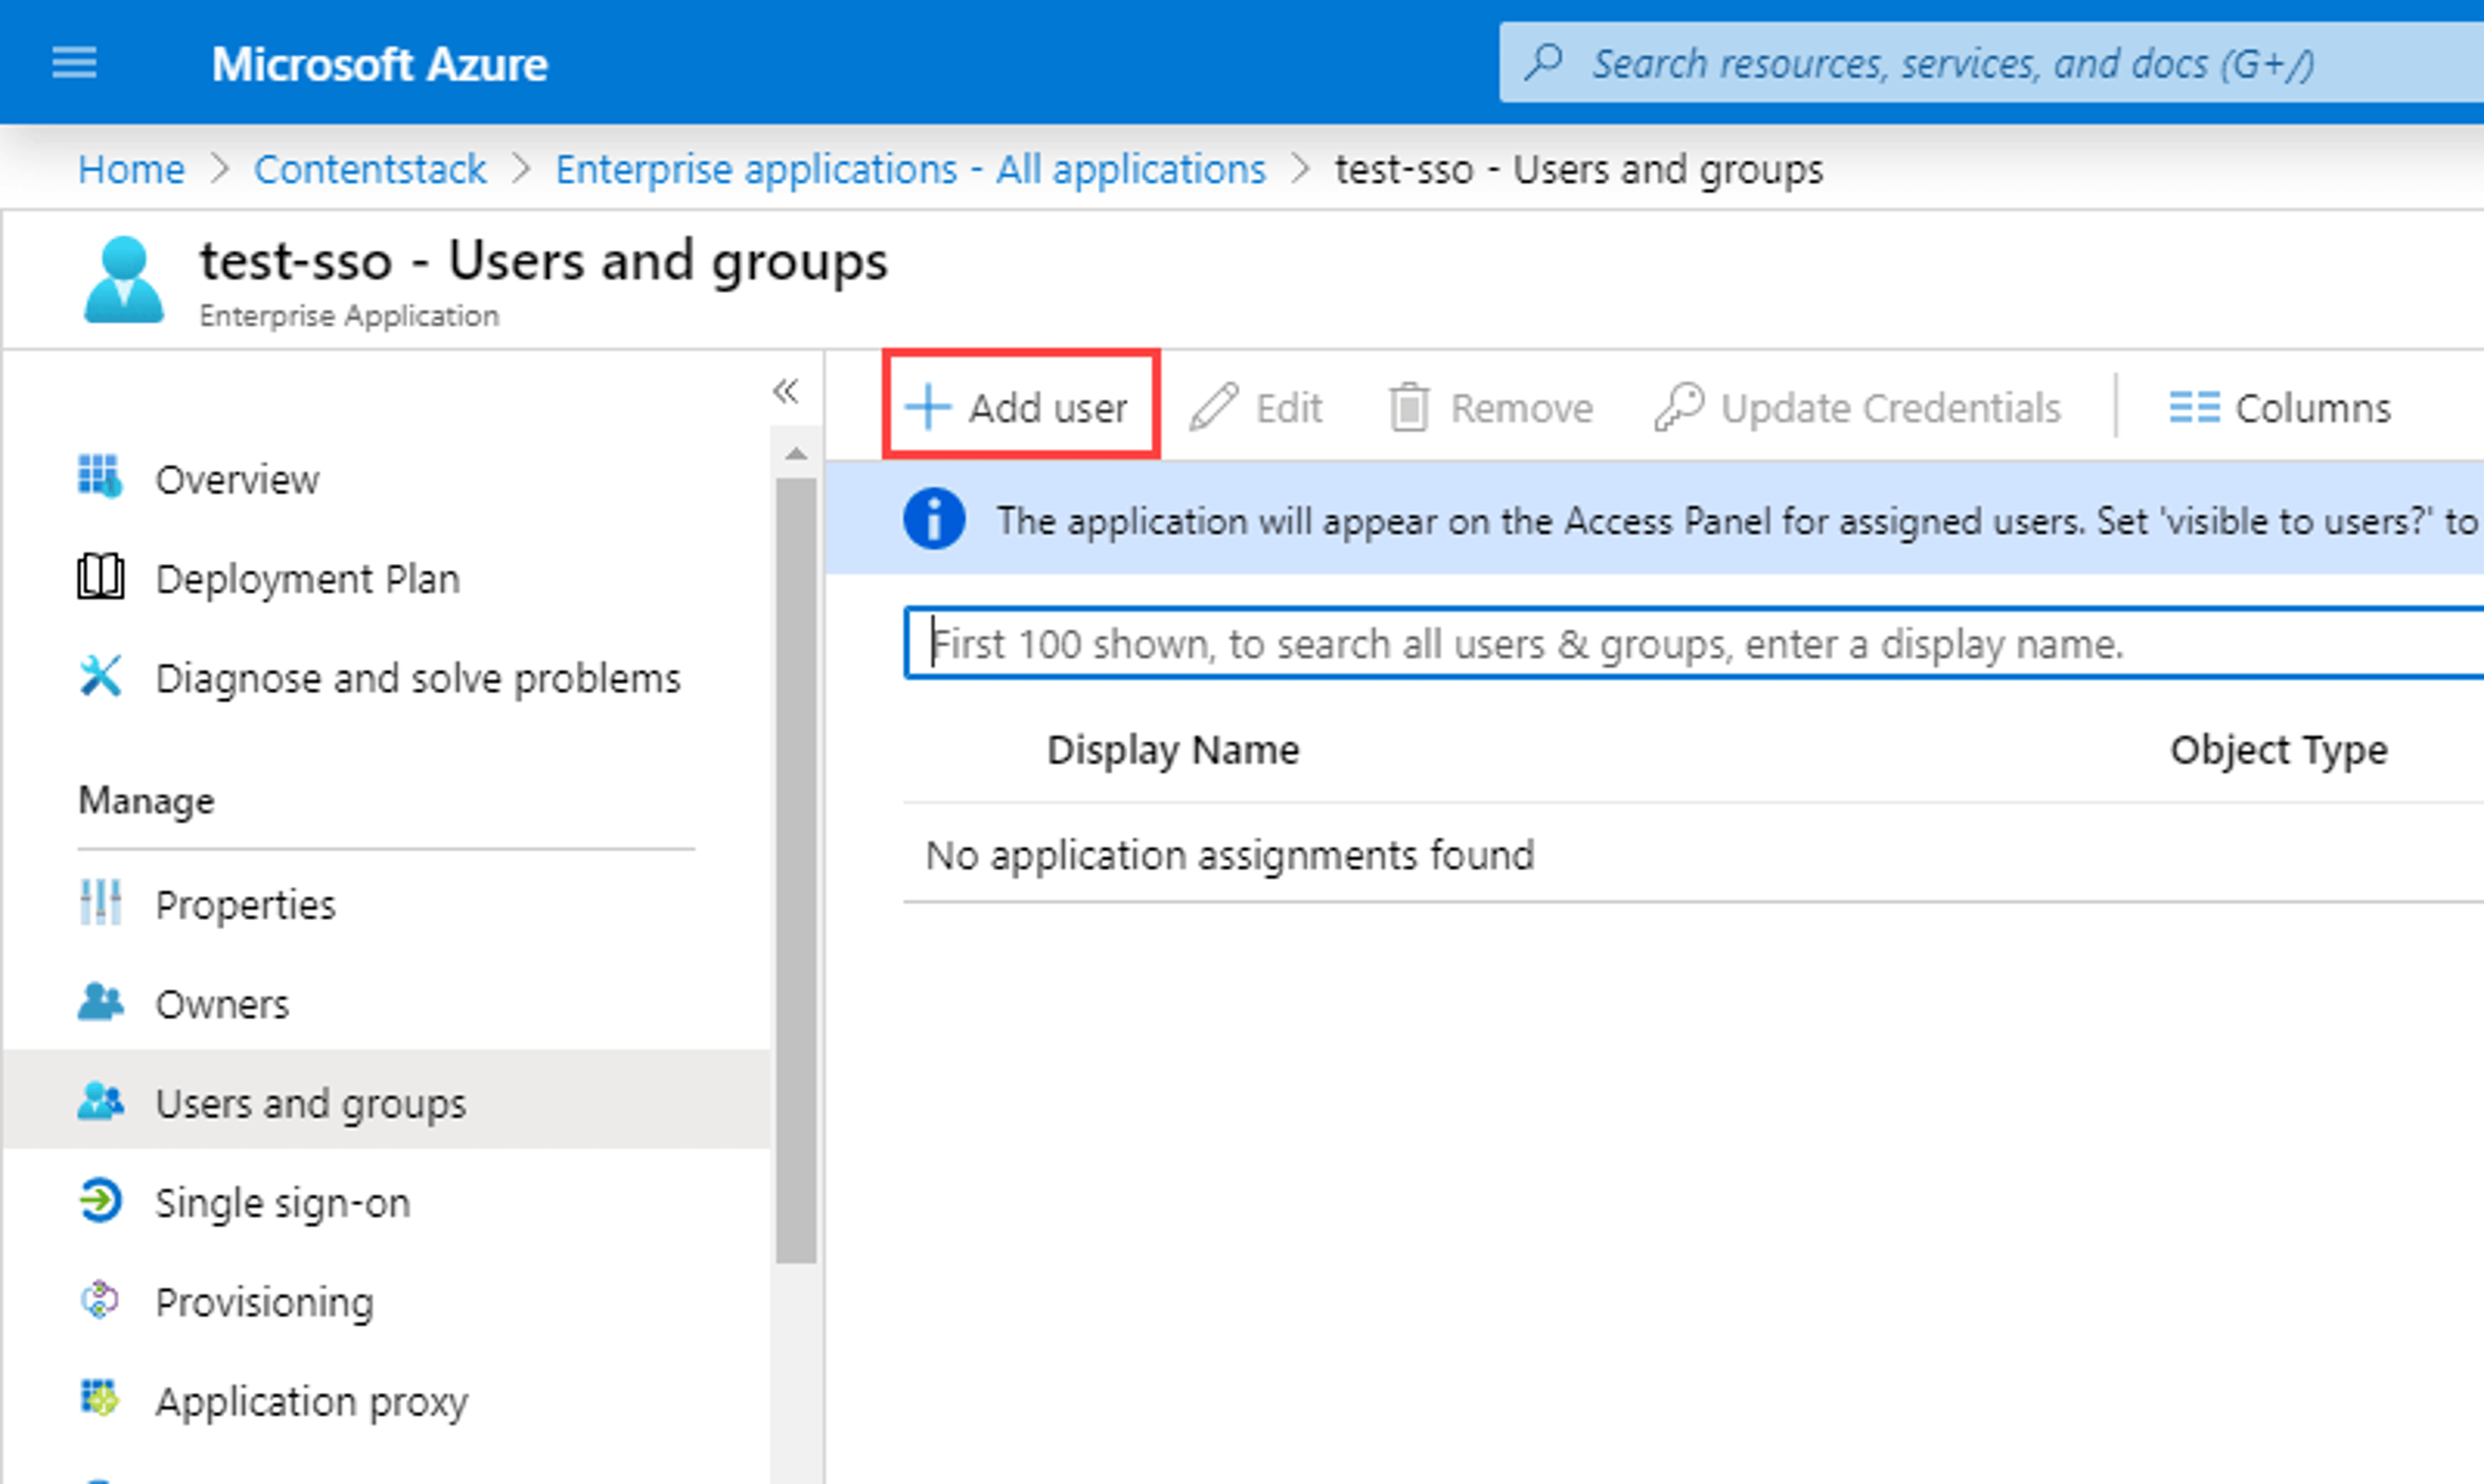Open the hamburger portal menu
The height and width of the screenshot is (1484, 2484).
(x=75, y=63)
